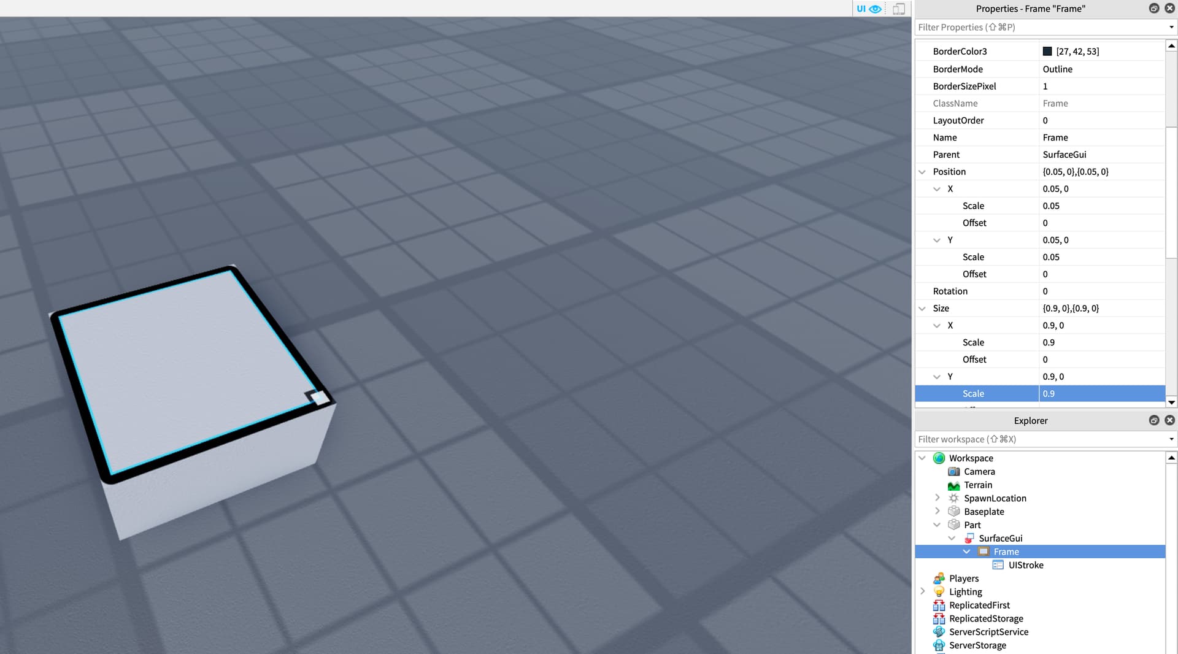Screen dimensions: 1178x654
Task: Click the Camera icon in Explorer
Action: point(953,472)
